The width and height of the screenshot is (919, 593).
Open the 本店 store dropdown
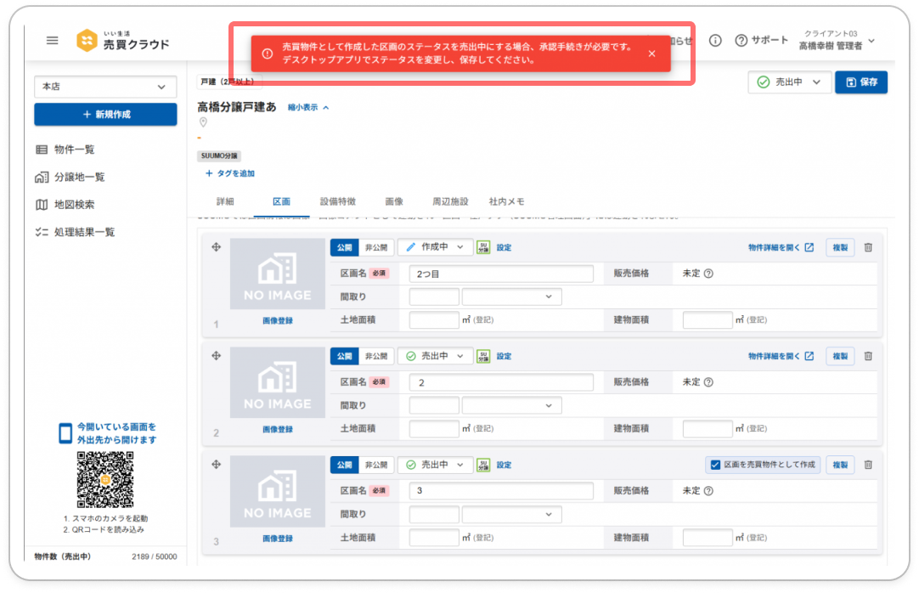pyautogui.click(x=105, y=87)
